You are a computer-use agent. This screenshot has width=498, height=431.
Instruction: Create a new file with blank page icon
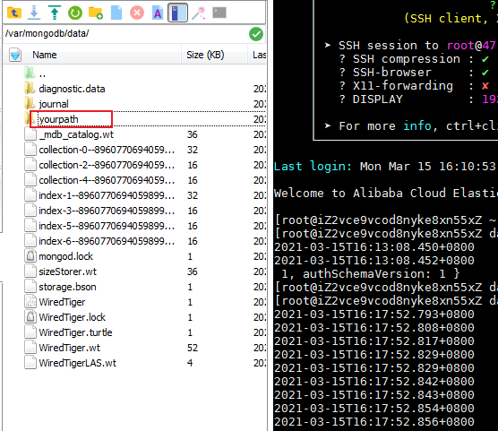[116, 13]
